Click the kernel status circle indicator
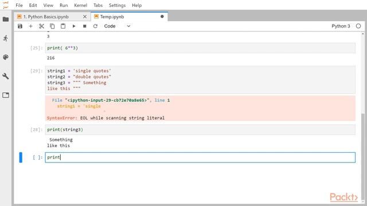 point(358,26)
